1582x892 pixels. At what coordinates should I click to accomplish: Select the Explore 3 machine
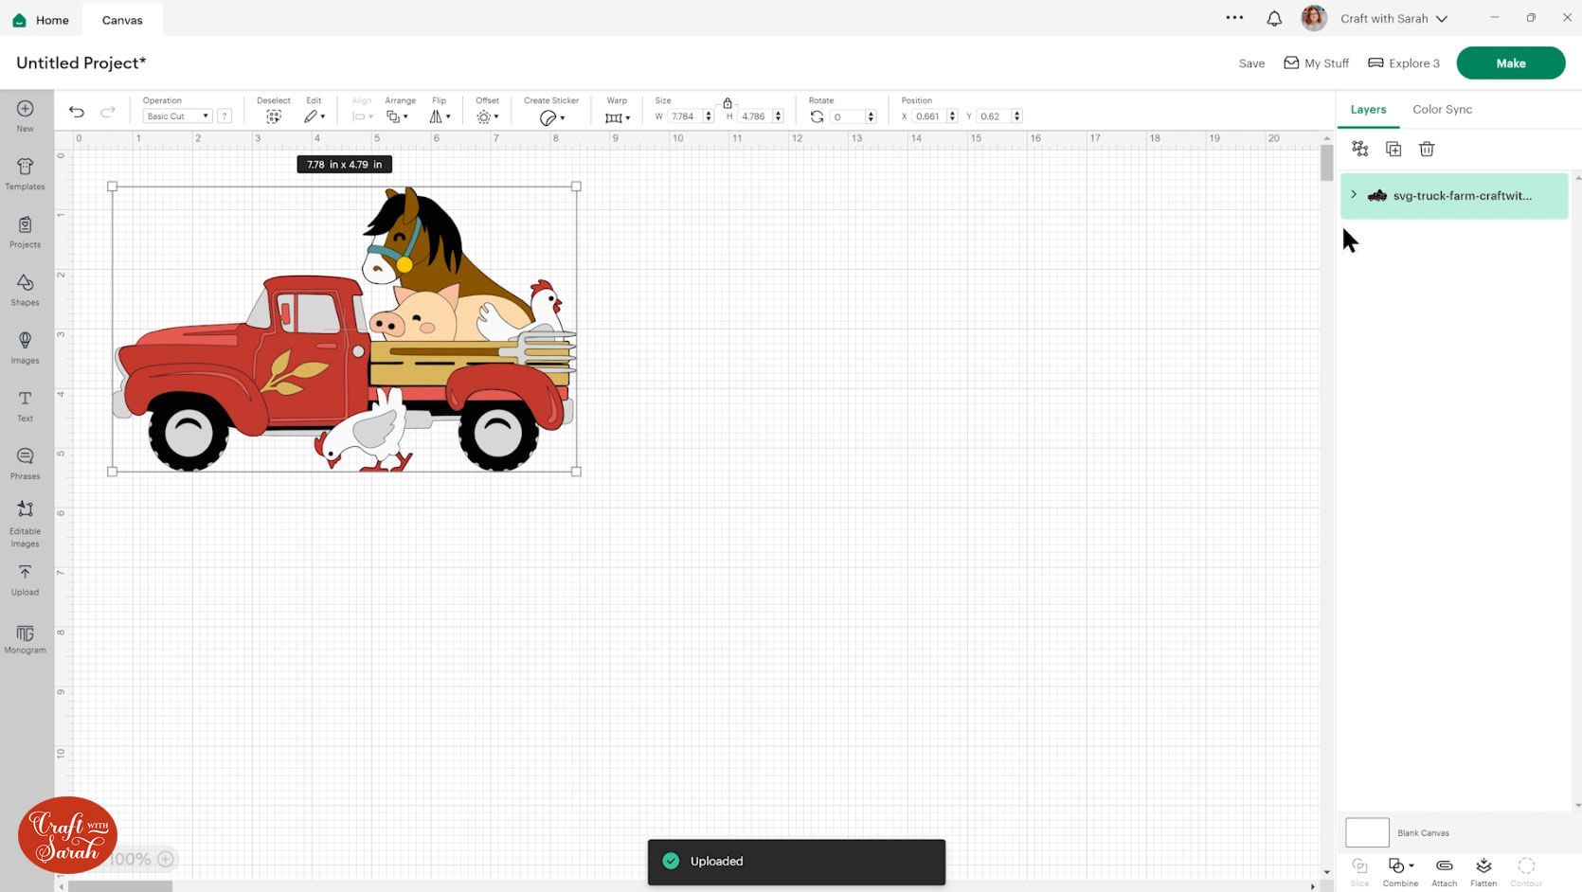(1404, 63)
